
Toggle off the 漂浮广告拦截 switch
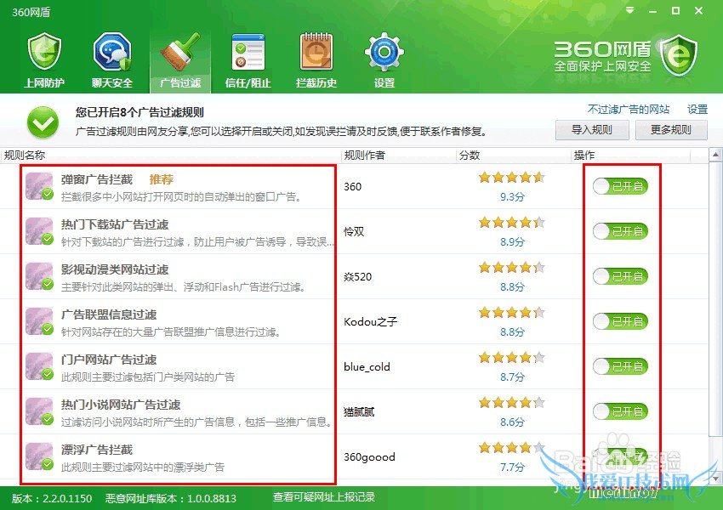click(x=621, y=456)
